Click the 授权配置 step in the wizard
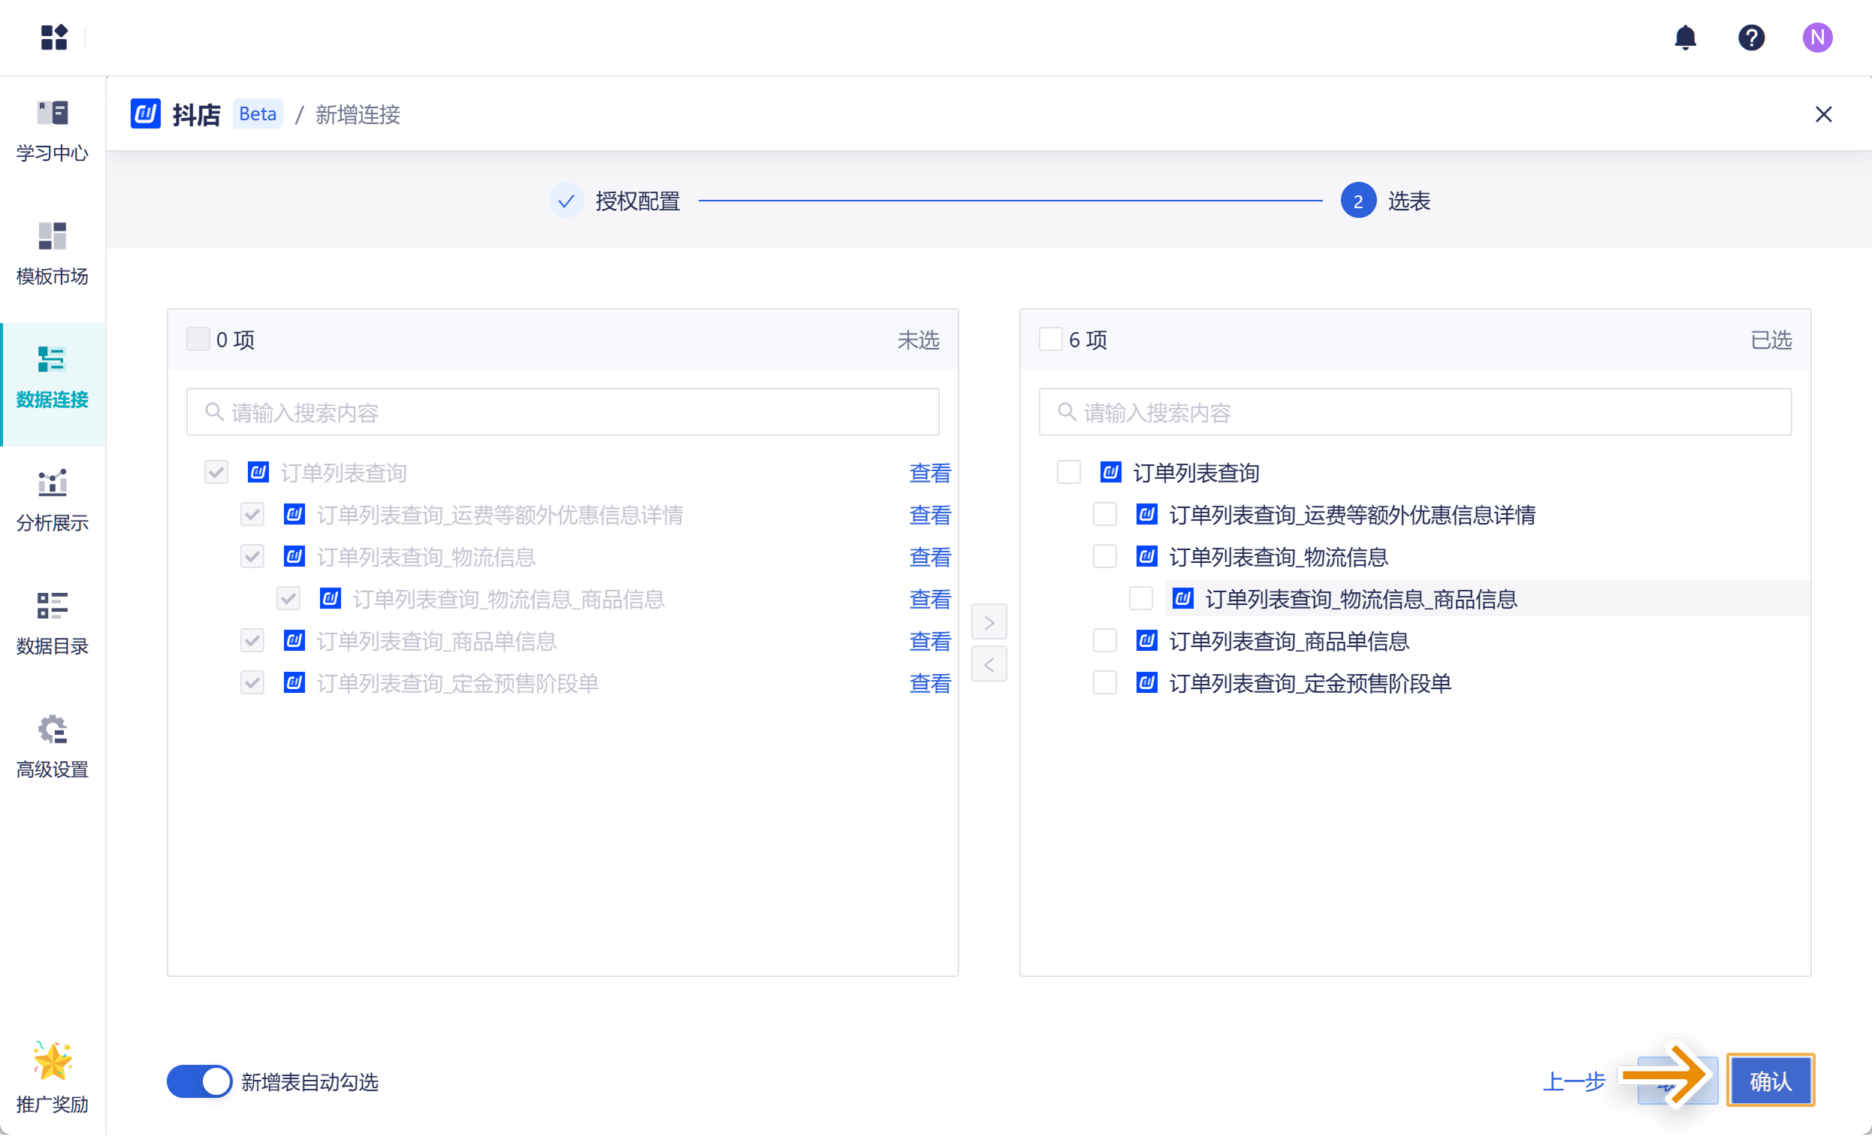Viewport: 1872px width, 1140px height. [637, 201]
